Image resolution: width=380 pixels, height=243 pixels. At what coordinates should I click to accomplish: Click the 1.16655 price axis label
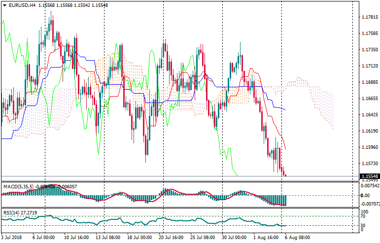(368, 99)
